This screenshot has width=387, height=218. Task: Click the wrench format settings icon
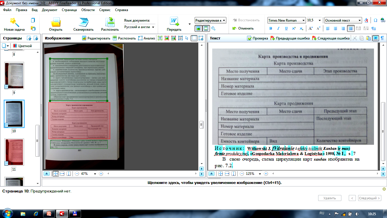(214, 28)
